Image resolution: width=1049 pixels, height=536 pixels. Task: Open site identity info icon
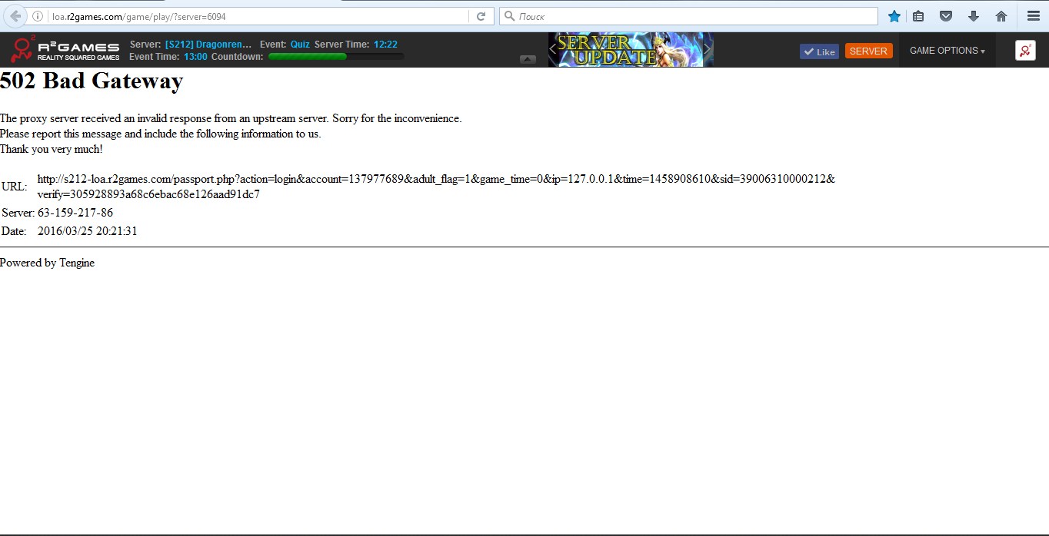[38, 16]
